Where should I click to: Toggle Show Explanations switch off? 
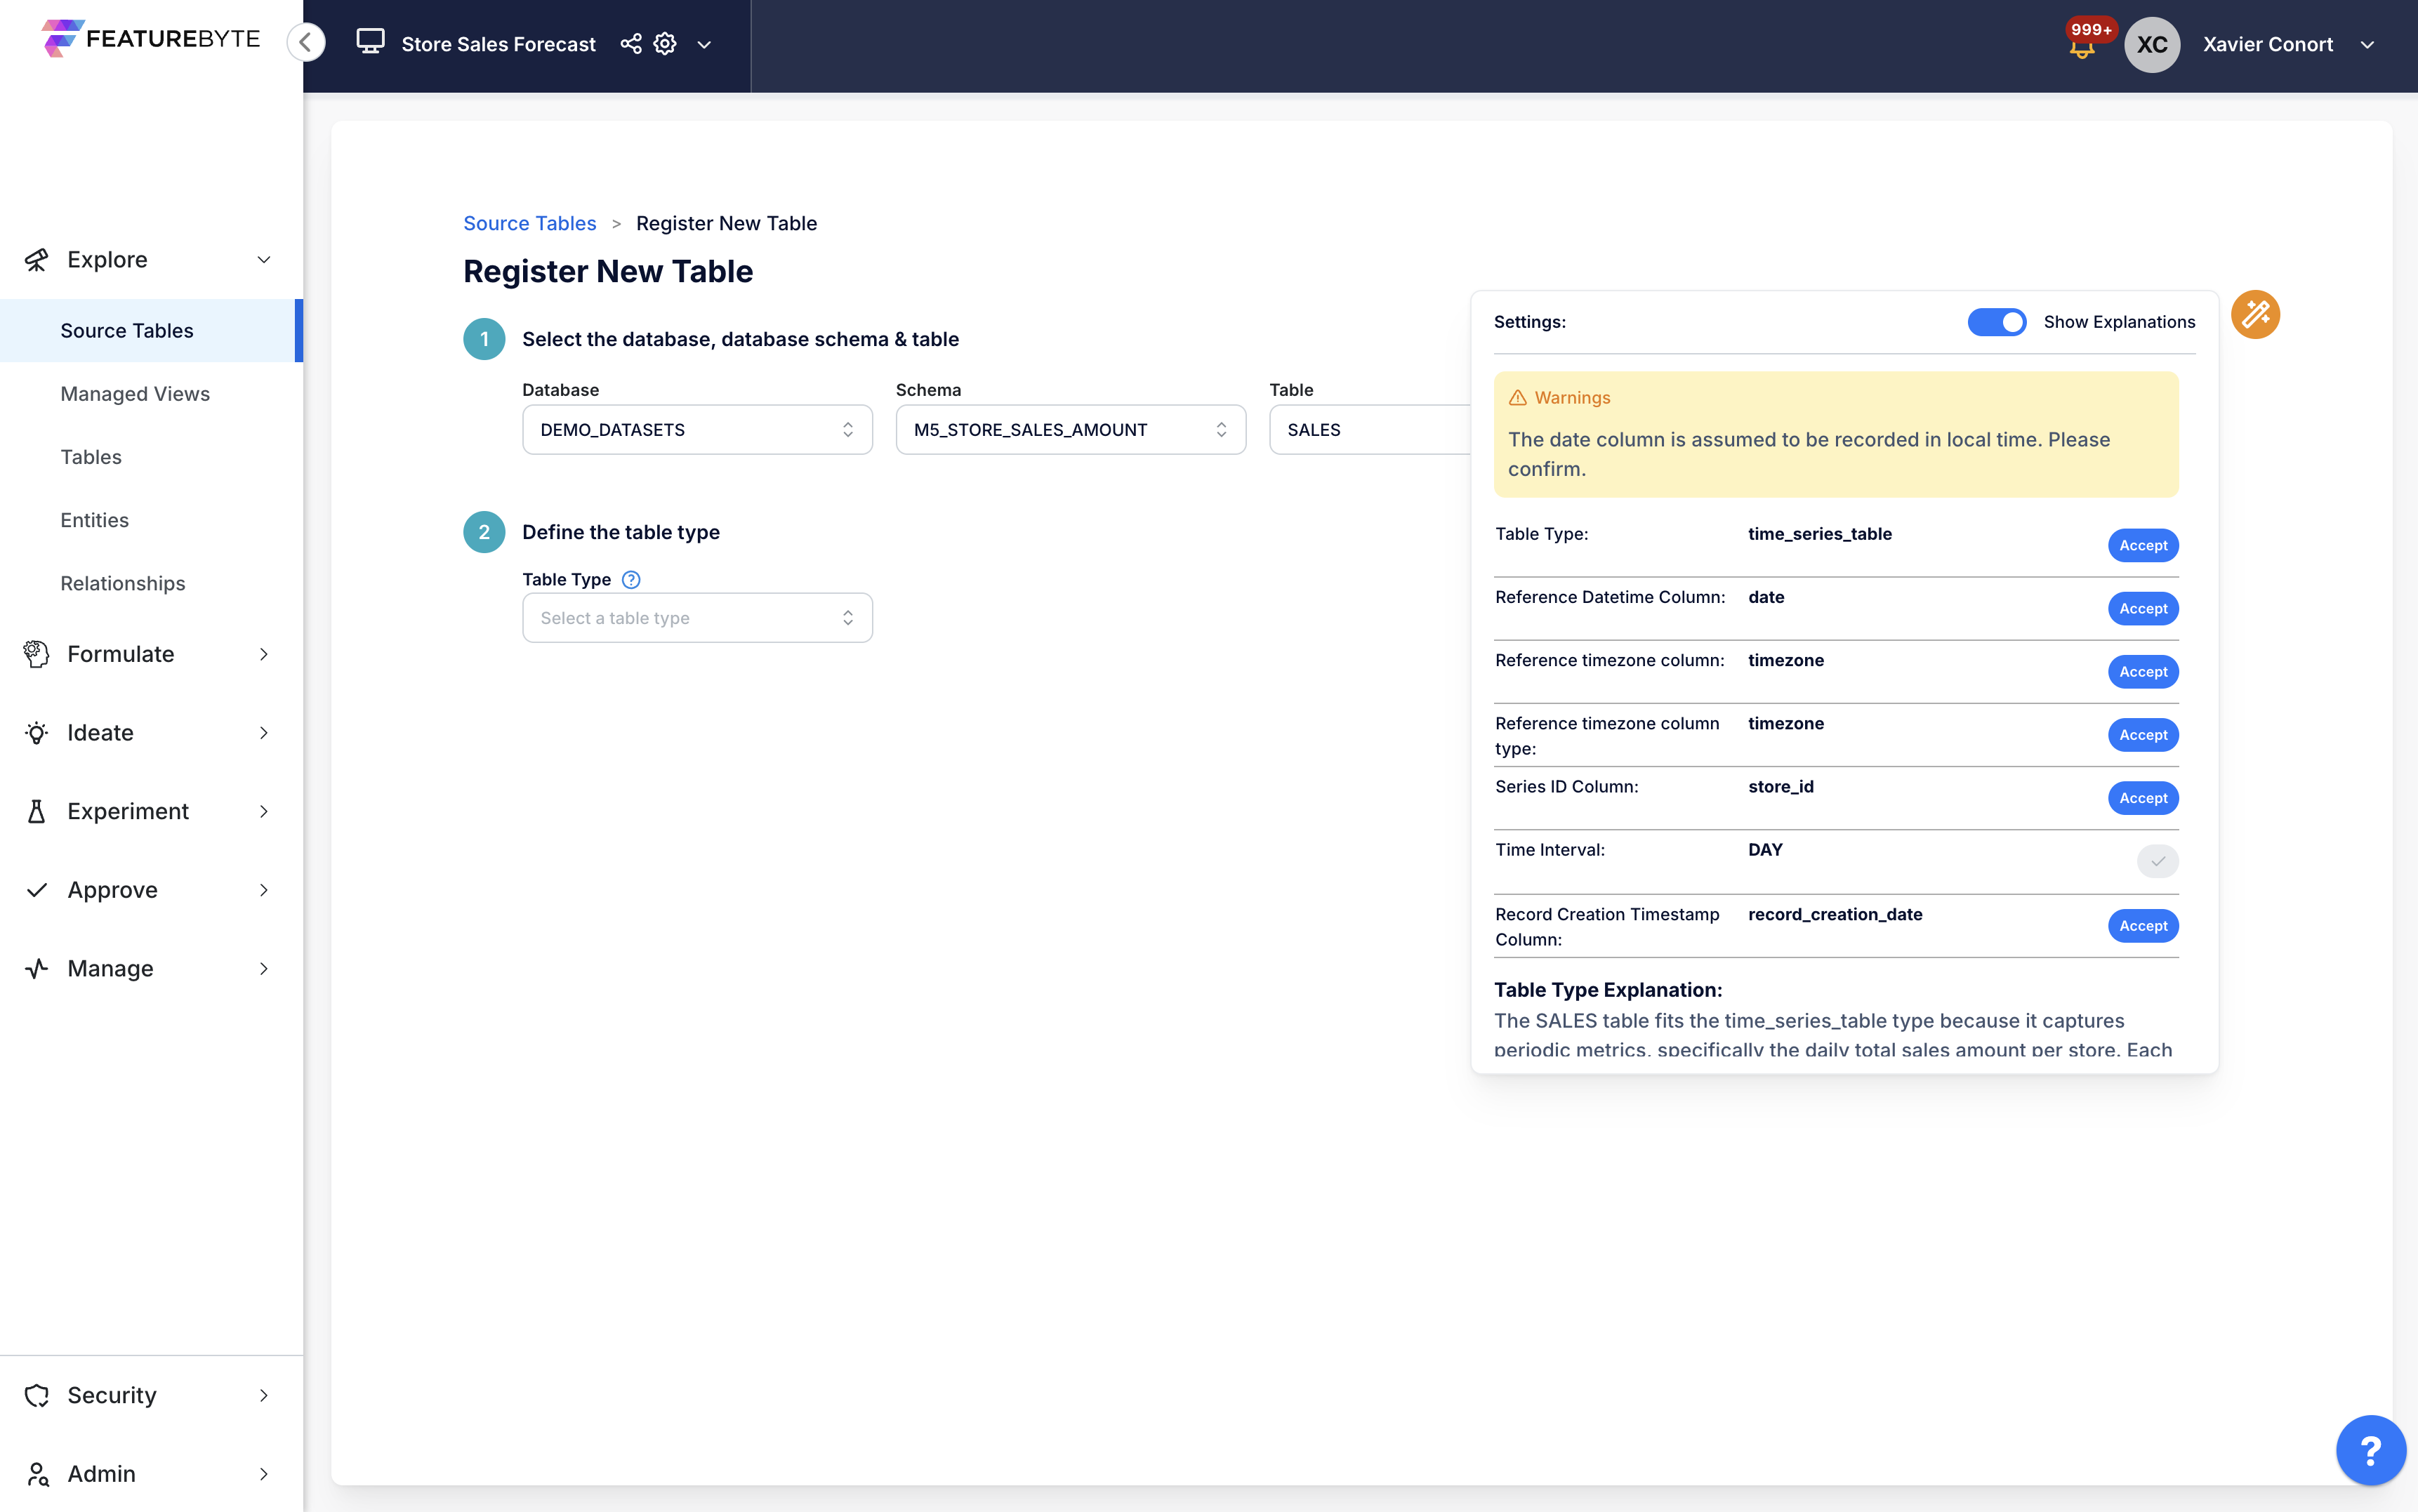pos(1996,322)
